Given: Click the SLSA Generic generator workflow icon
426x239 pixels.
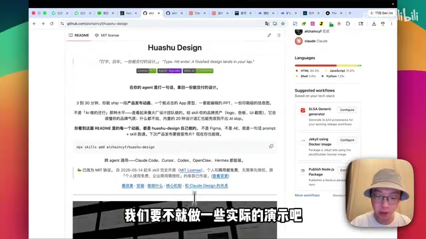Looking at the screenshot, I should click(303, 110).
